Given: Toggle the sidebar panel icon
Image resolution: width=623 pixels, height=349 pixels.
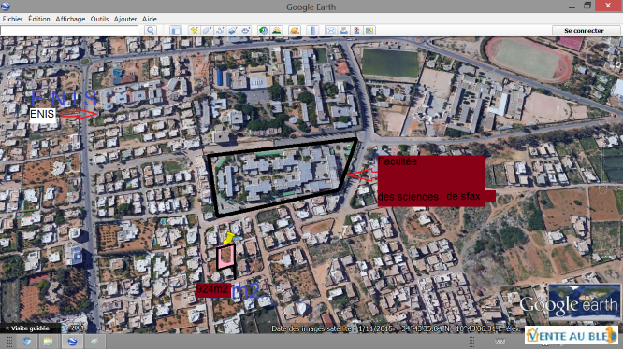Looking at the screenshot, I should pos(176,31).
